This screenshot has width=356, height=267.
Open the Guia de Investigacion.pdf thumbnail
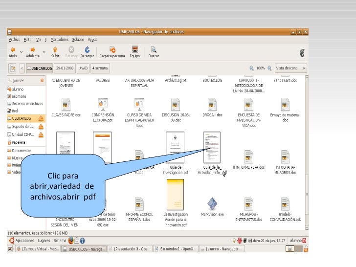[175, 147]
